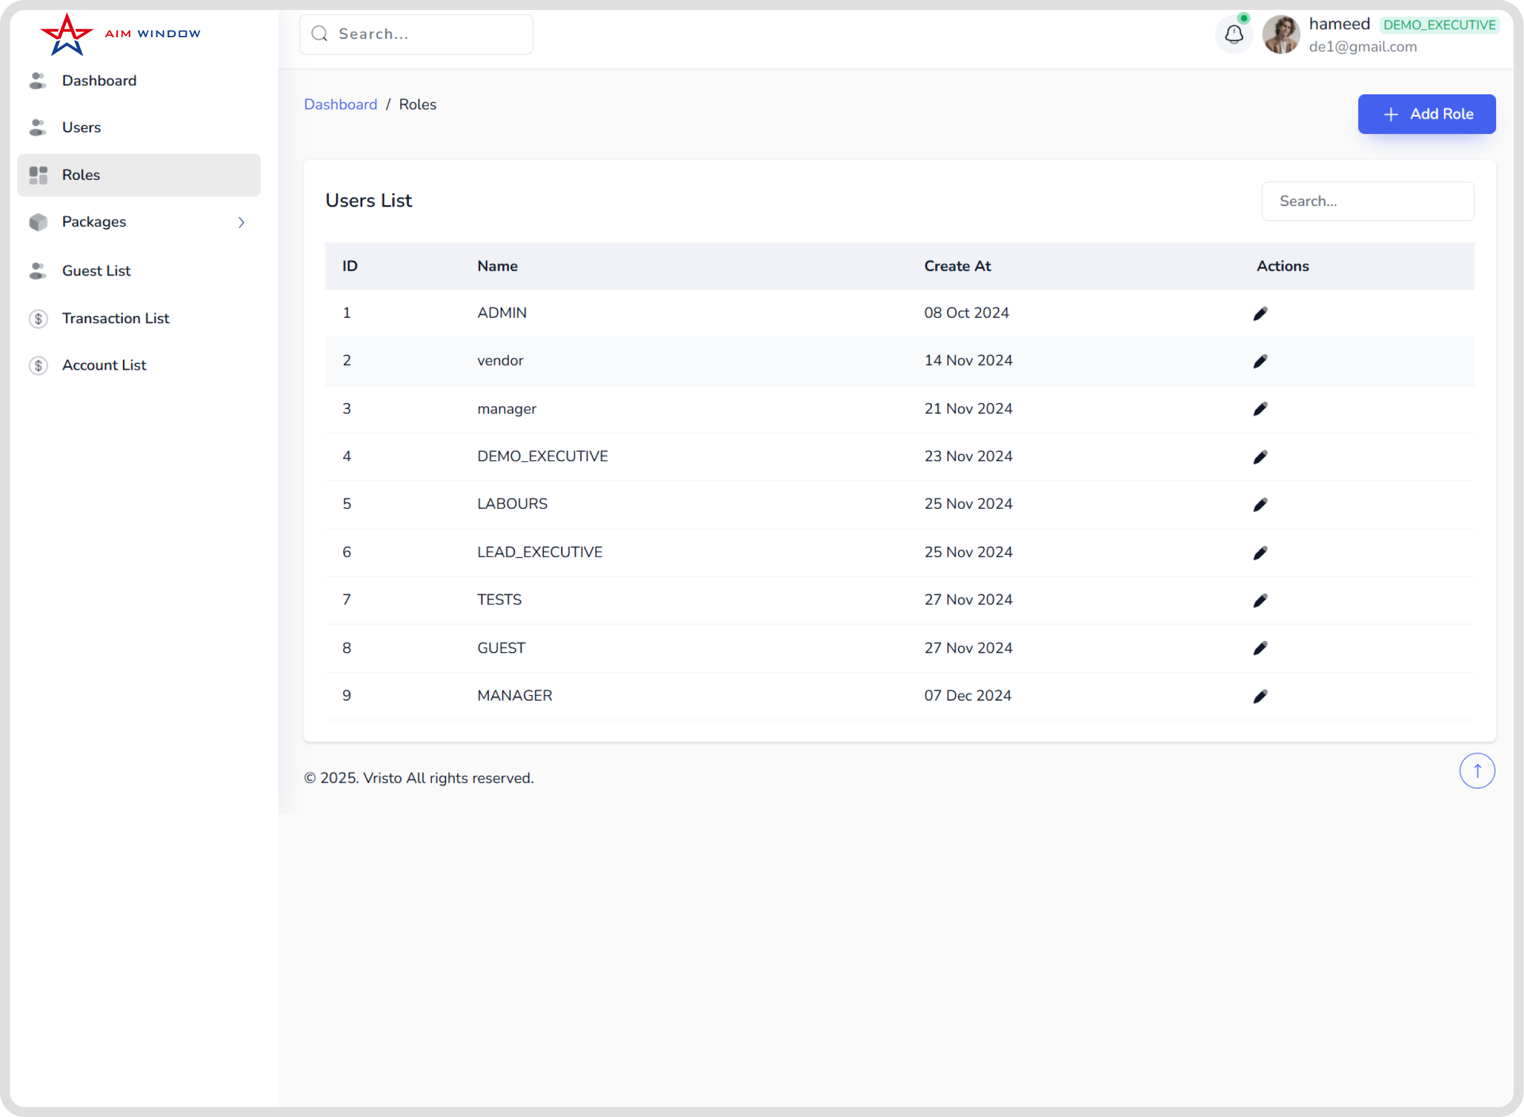Open the Dashboard breadcrumb link
The width and height of the screenshot is (1524, 1117).
pos(341,104)
